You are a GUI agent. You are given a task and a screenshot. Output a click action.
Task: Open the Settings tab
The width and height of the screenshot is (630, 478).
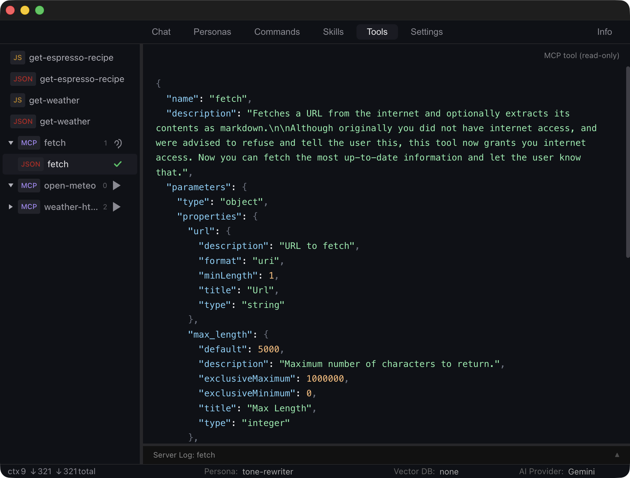[426, 32]
